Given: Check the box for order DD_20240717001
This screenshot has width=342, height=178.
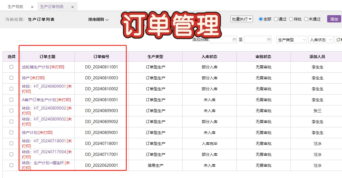Looking at the screenshot, I should pos(11,154).
